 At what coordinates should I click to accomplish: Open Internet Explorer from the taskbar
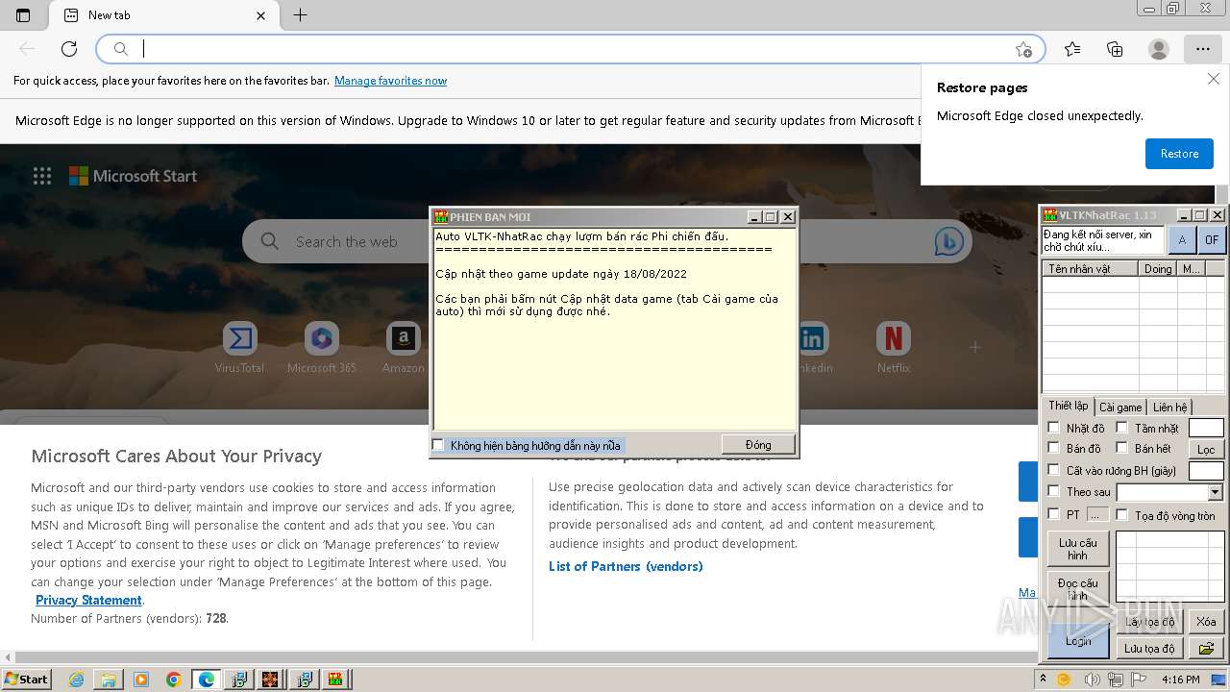click(77, 680)
